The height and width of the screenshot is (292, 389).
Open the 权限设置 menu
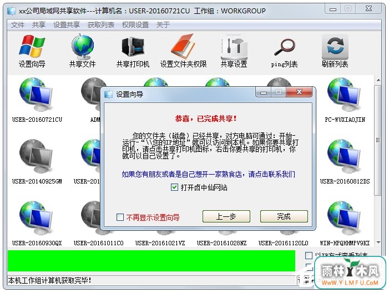[x=135, y=24]
